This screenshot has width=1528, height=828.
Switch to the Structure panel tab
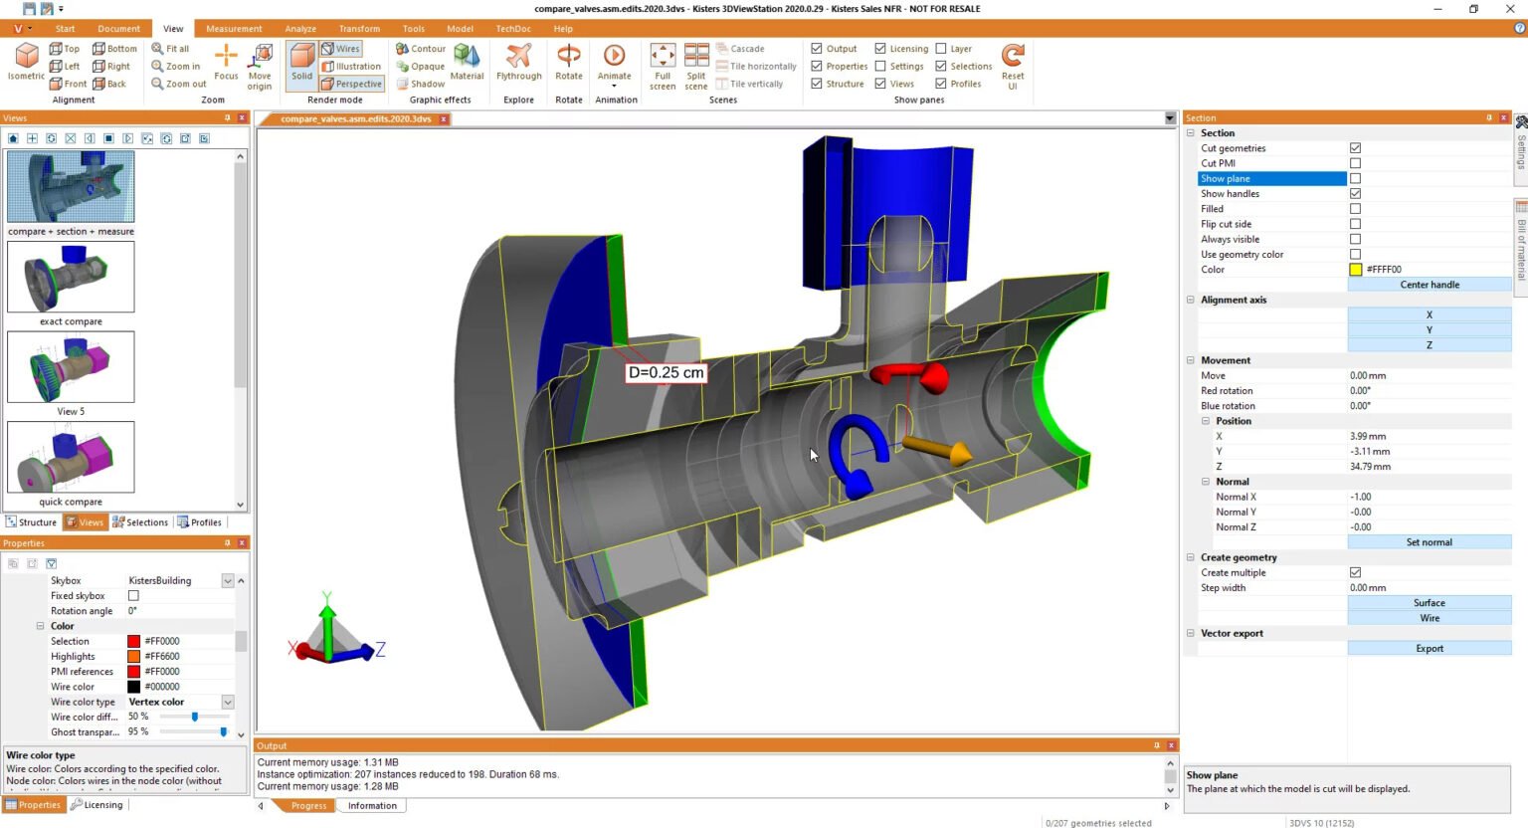click(32, 522)
